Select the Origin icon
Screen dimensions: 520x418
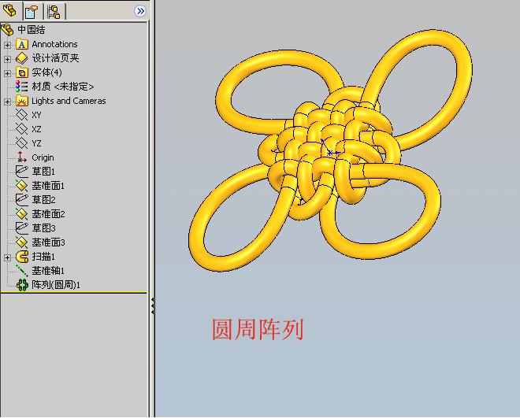(22, 157)
